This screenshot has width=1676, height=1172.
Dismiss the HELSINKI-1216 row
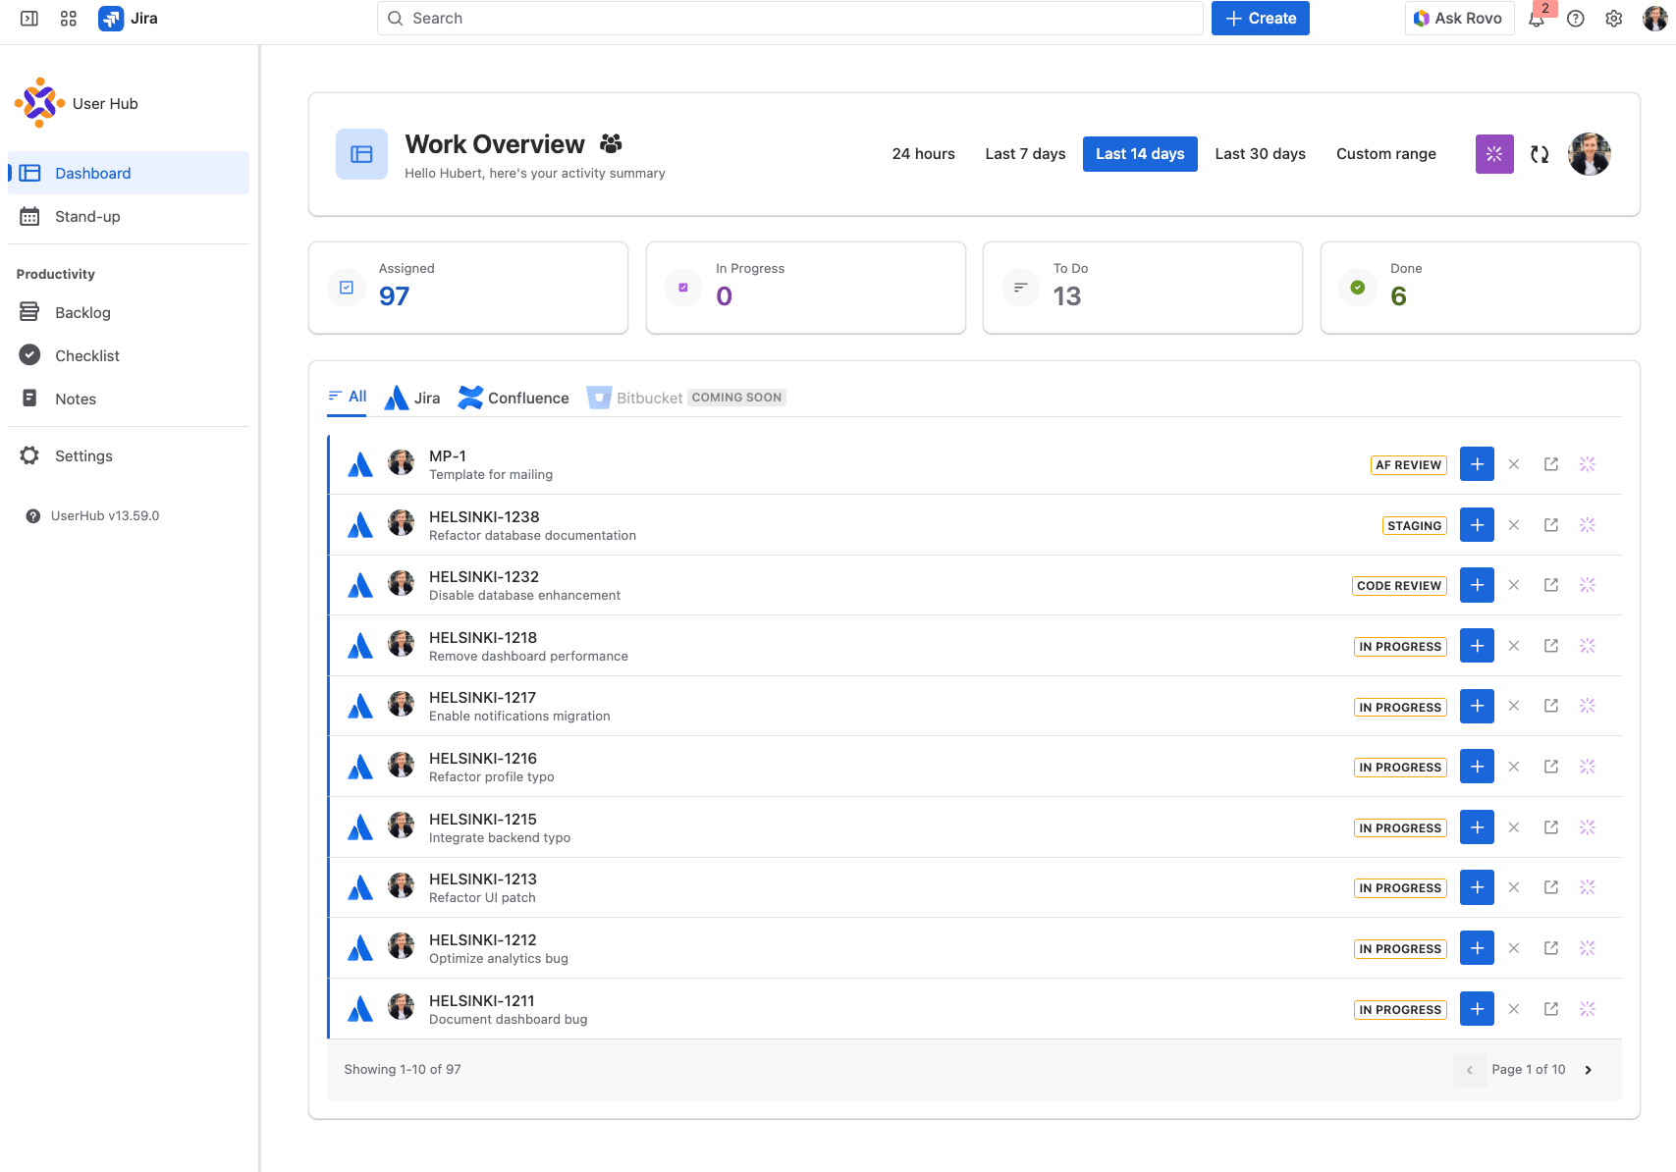[x=1514, y=767]
